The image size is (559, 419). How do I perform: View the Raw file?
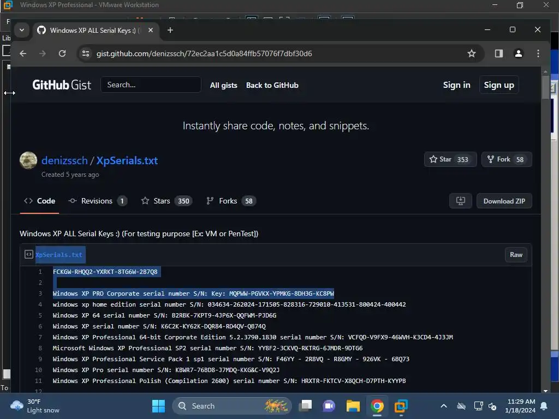pyautogui.click(x=516, y=255)
